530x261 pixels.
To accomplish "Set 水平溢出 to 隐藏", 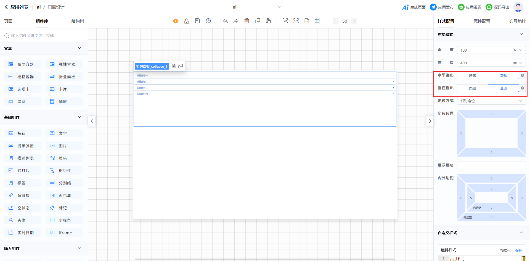I will point(472,76).
